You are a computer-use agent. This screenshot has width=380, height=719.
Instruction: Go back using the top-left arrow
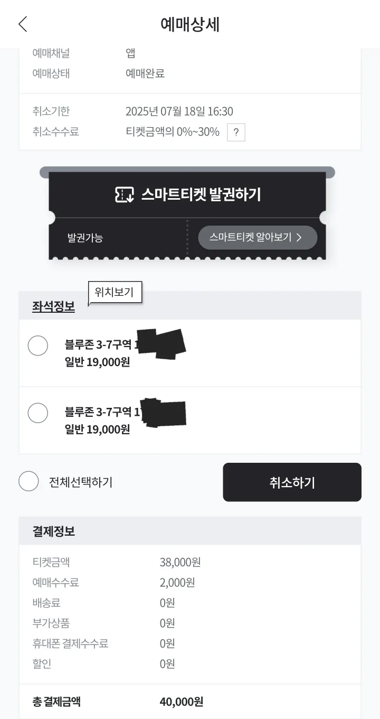23,24
